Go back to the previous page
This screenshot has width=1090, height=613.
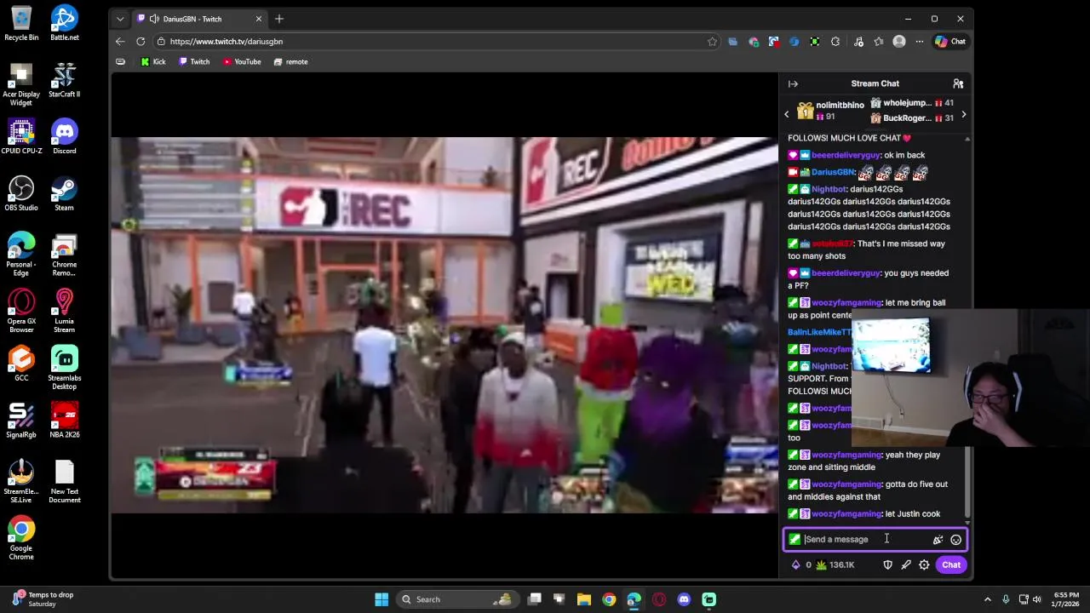point(120,41)
